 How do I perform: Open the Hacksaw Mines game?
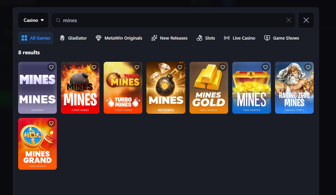point(37,88)
